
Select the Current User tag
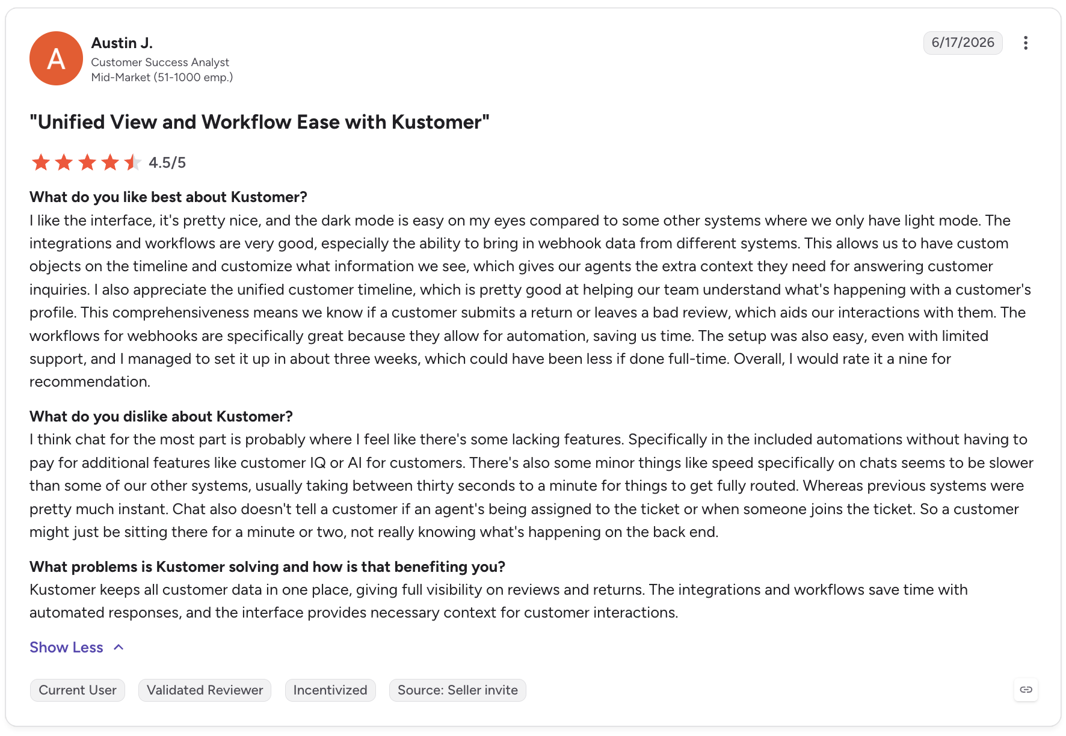coord(78,690)
